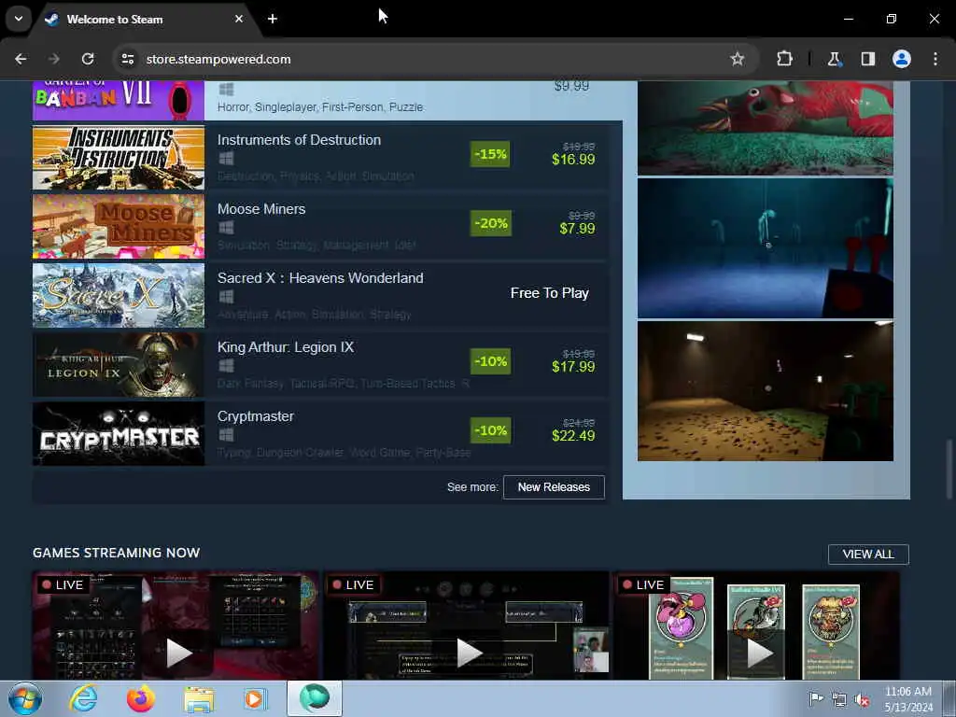Open the Windows Start button
Image resolution: width=956 pixels, height=717 pixels.
(x=24, y=698)
